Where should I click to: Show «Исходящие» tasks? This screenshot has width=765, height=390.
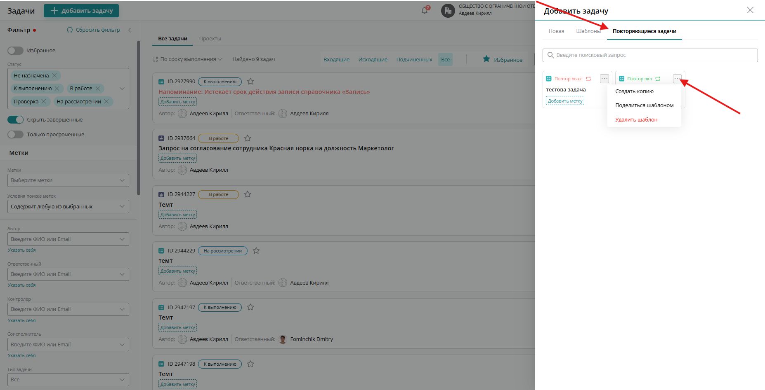pos(373,60)
